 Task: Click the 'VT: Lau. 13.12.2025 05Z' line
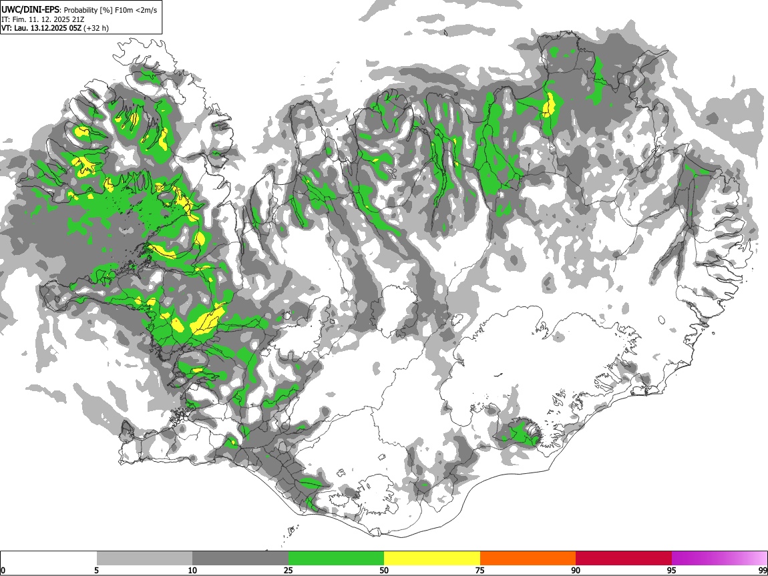tap(41, 28)
